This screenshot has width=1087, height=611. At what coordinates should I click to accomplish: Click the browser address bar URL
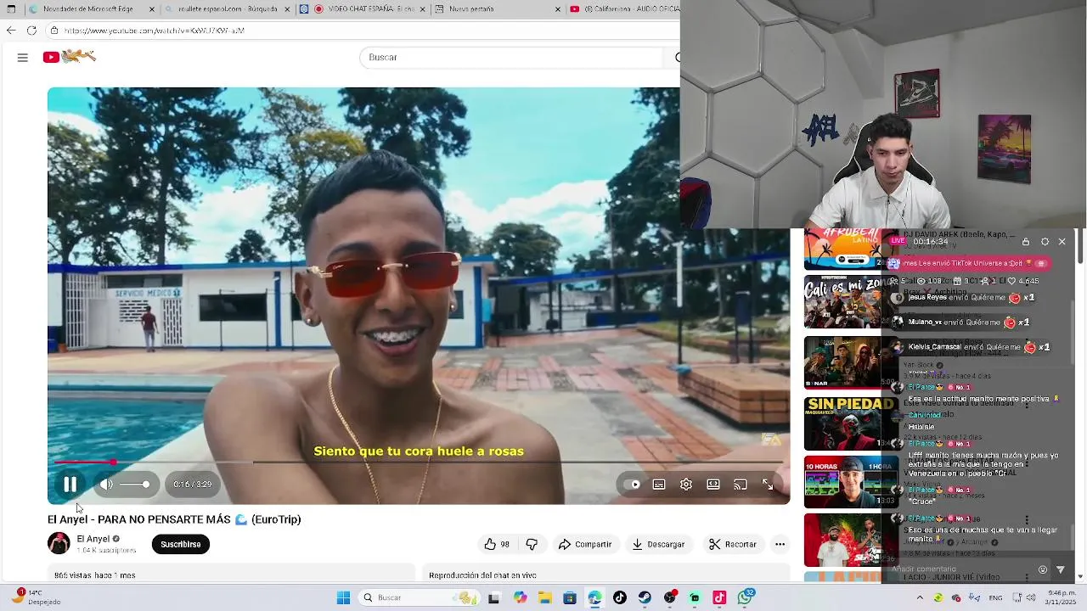coord(154,31)
